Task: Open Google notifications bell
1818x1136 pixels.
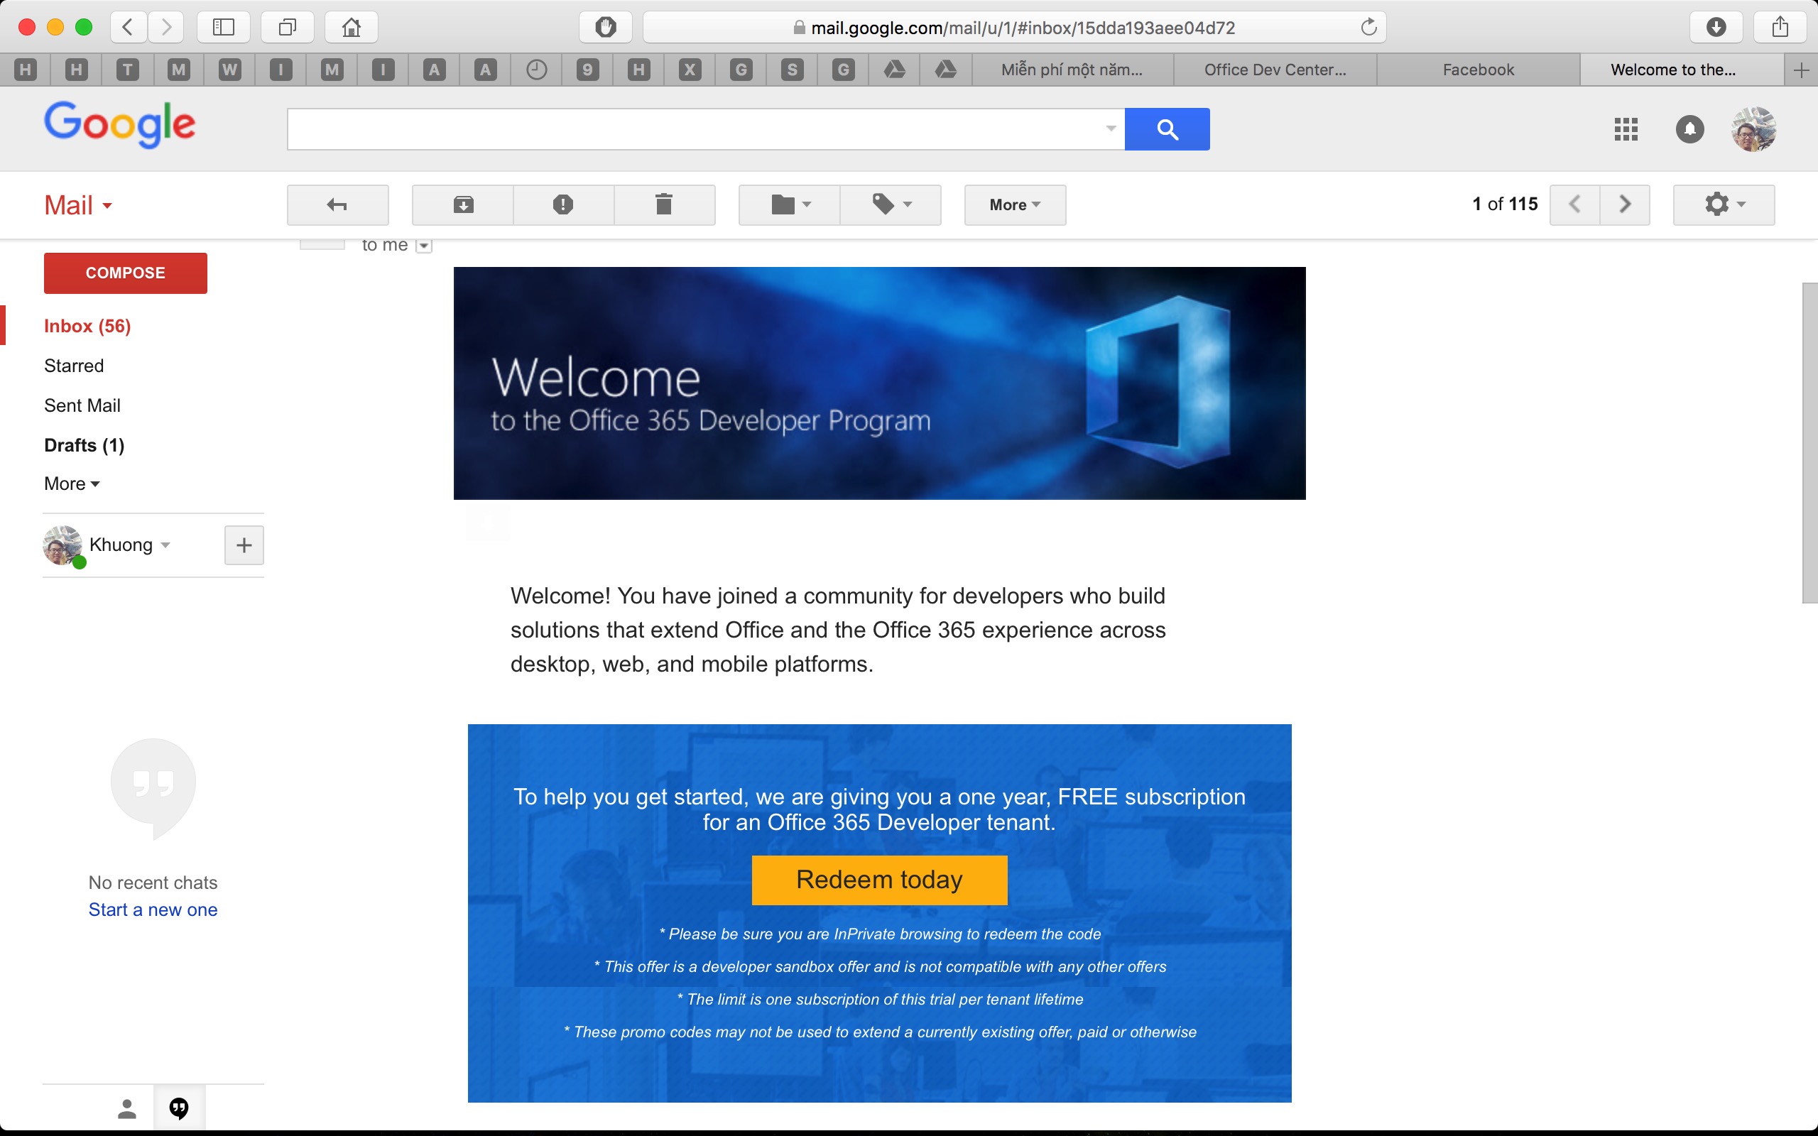Action: pyautogui.click(x=1689, y=129)
